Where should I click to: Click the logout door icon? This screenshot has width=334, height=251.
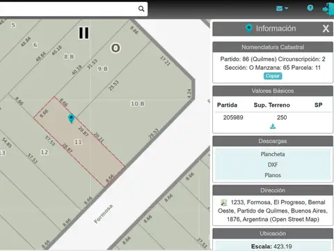click(328, 9)
